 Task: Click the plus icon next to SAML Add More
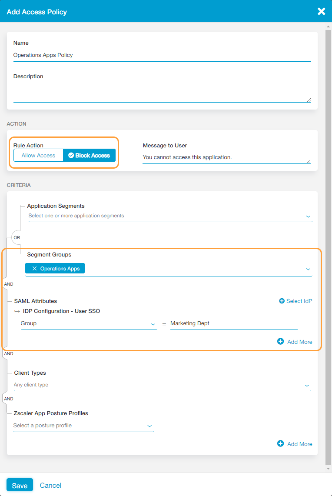click(281, 342)
